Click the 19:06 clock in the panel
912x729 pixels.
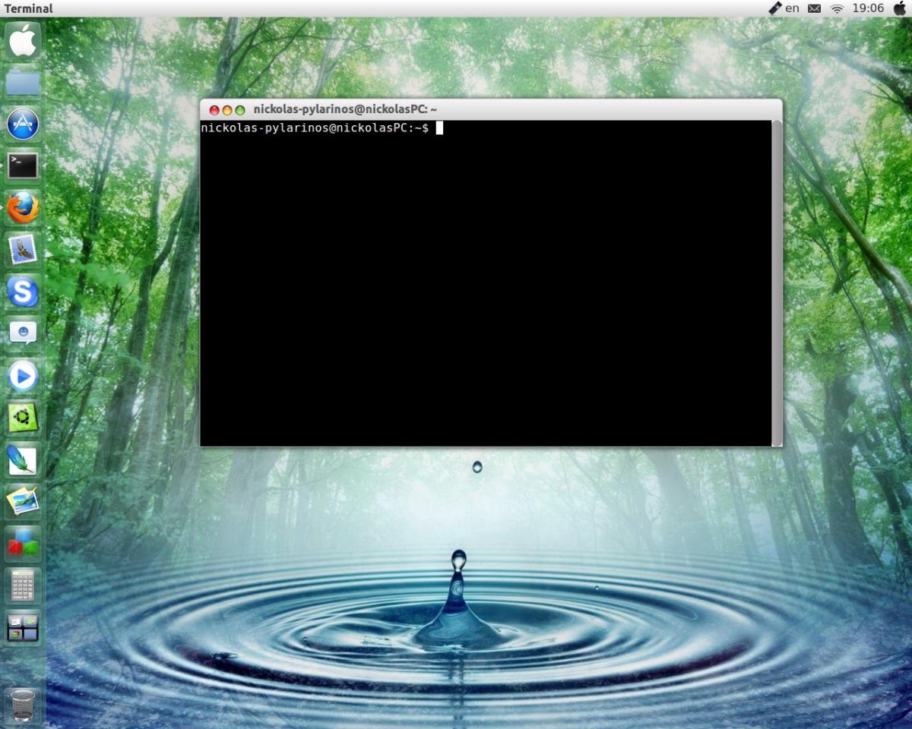[868, 8]
